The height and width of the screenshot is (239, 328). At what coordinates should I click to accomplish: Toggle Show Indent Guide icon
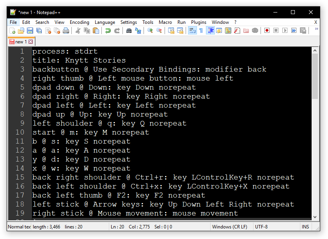(x=211, y=31)
